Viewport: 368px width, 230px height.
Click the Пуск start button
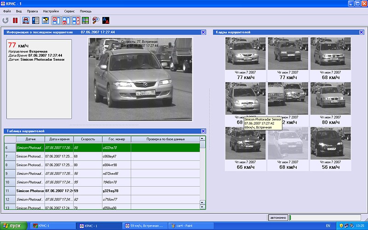(x=13, y=226)
